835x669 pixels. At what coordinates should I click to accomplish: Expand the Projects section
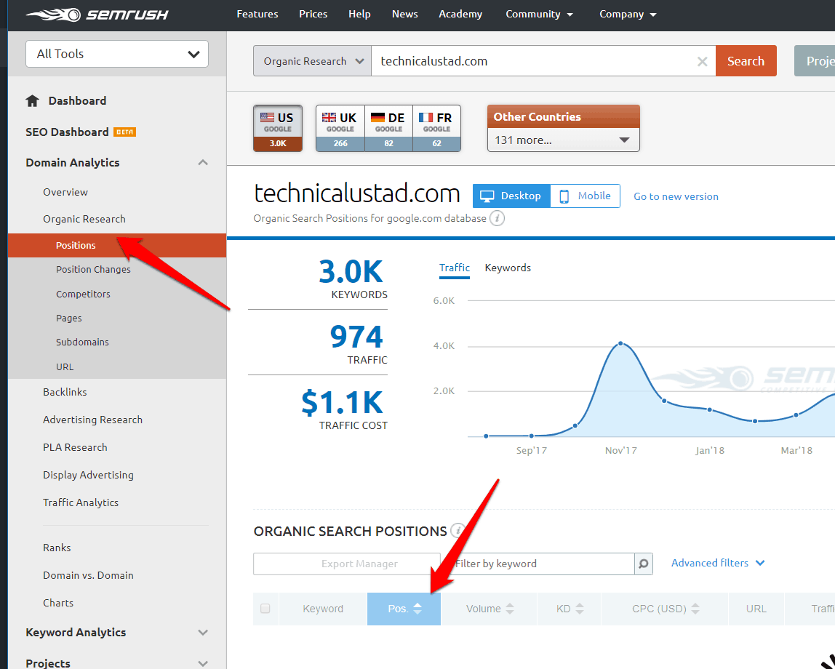pos(203,664)
